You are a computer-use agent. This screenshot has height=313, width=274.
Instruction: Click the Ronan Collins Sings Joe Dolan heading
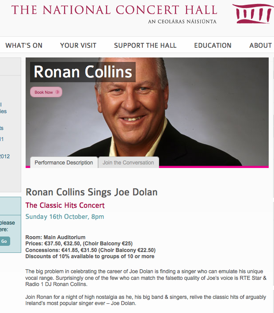point(91,192)
